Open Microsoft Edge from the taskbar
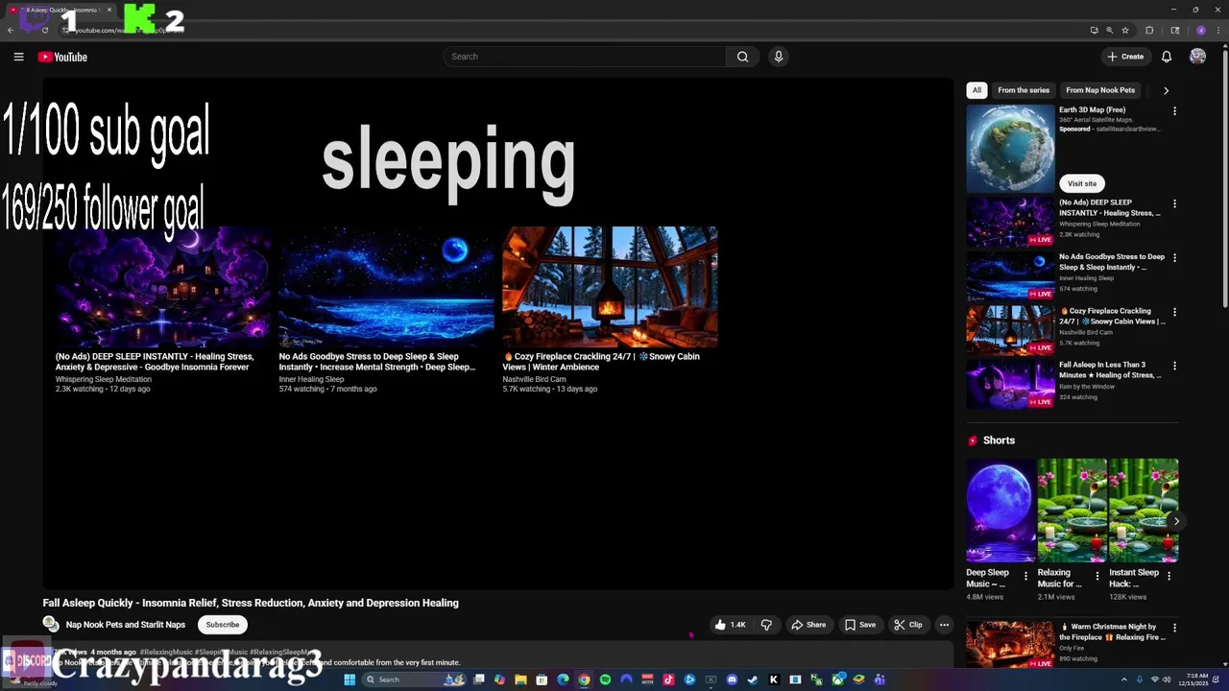The image size is (1229, 691). (563, 679)
